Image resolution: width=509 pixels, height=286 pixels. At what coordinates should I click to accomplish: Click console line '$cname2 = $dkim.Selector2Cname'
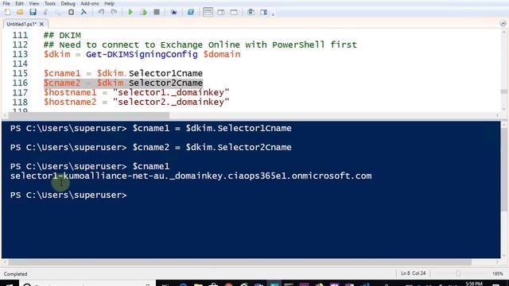[x=212, y=147]
